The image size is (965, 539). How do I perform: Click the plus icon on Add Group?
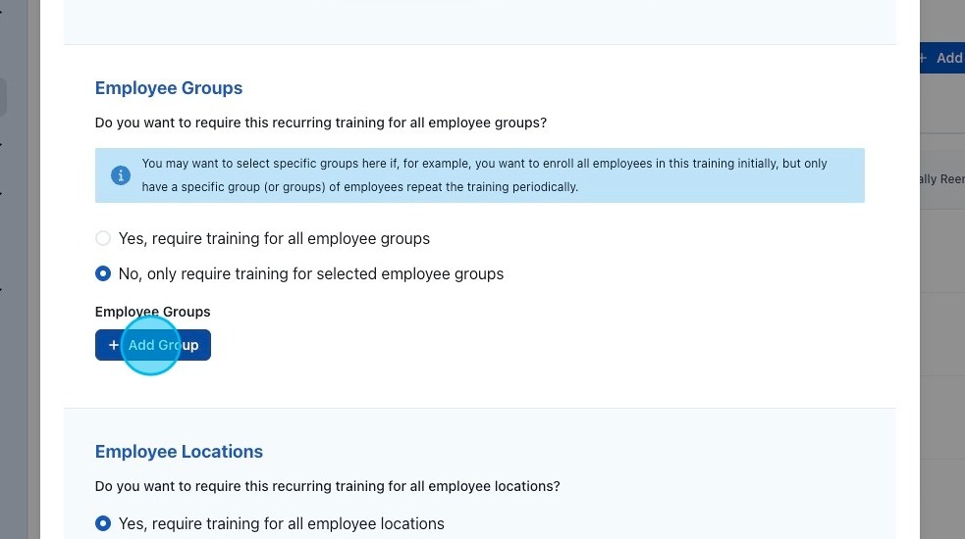114,345
